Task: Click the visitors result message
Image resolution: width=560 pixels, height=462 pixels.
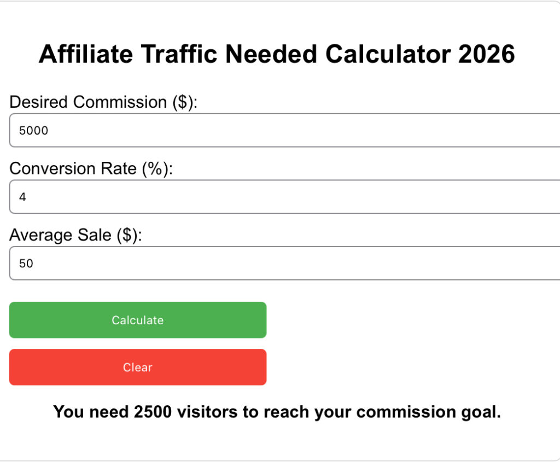Action: (x=277, y=412)
